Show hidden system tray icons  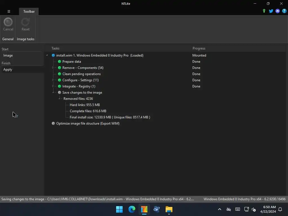[x=219, y=209]
